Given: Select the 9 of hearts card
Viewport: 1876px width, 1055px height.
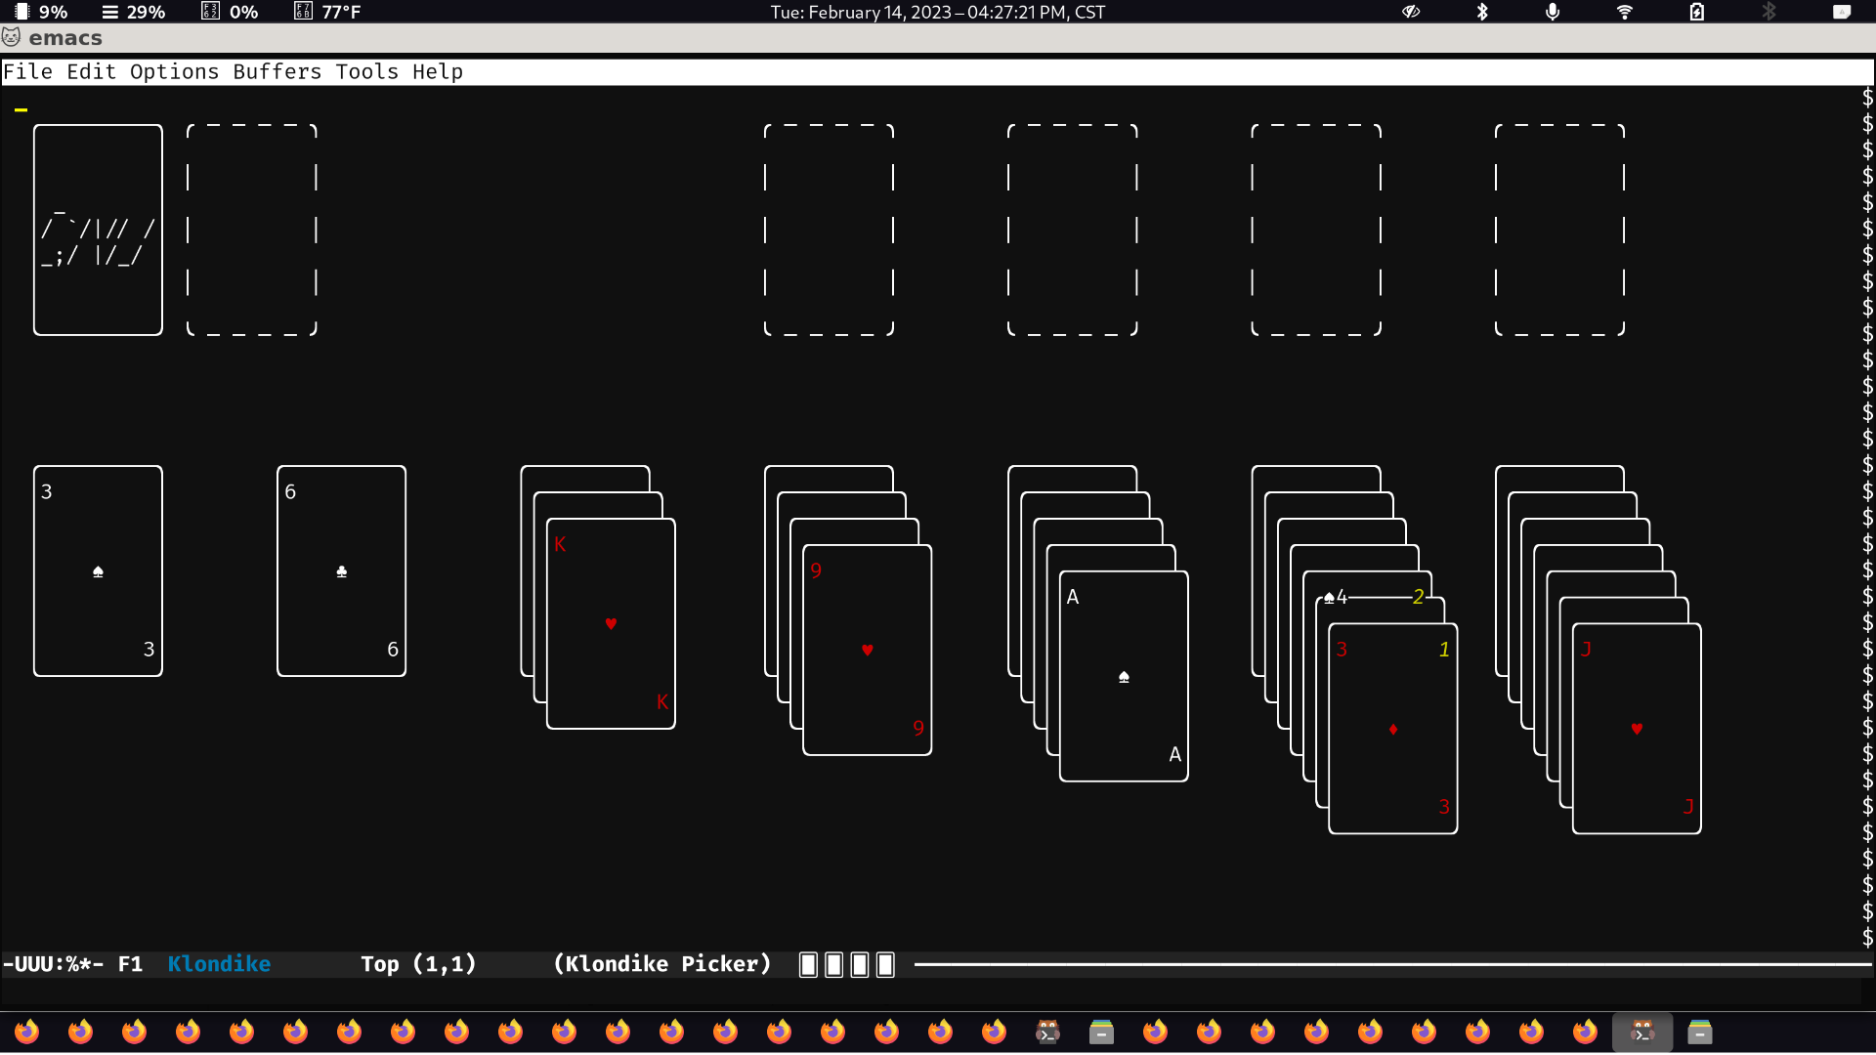Looking at the screenshot, I should [867, 650].
